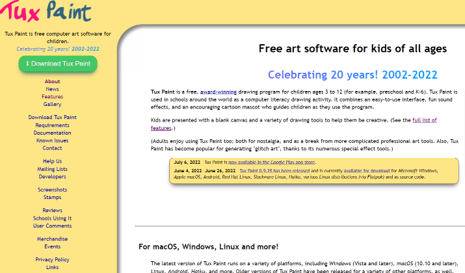This screenshot has height=273, width=465.
Task: Click the Google Play app store link
Action: [271, 162]
